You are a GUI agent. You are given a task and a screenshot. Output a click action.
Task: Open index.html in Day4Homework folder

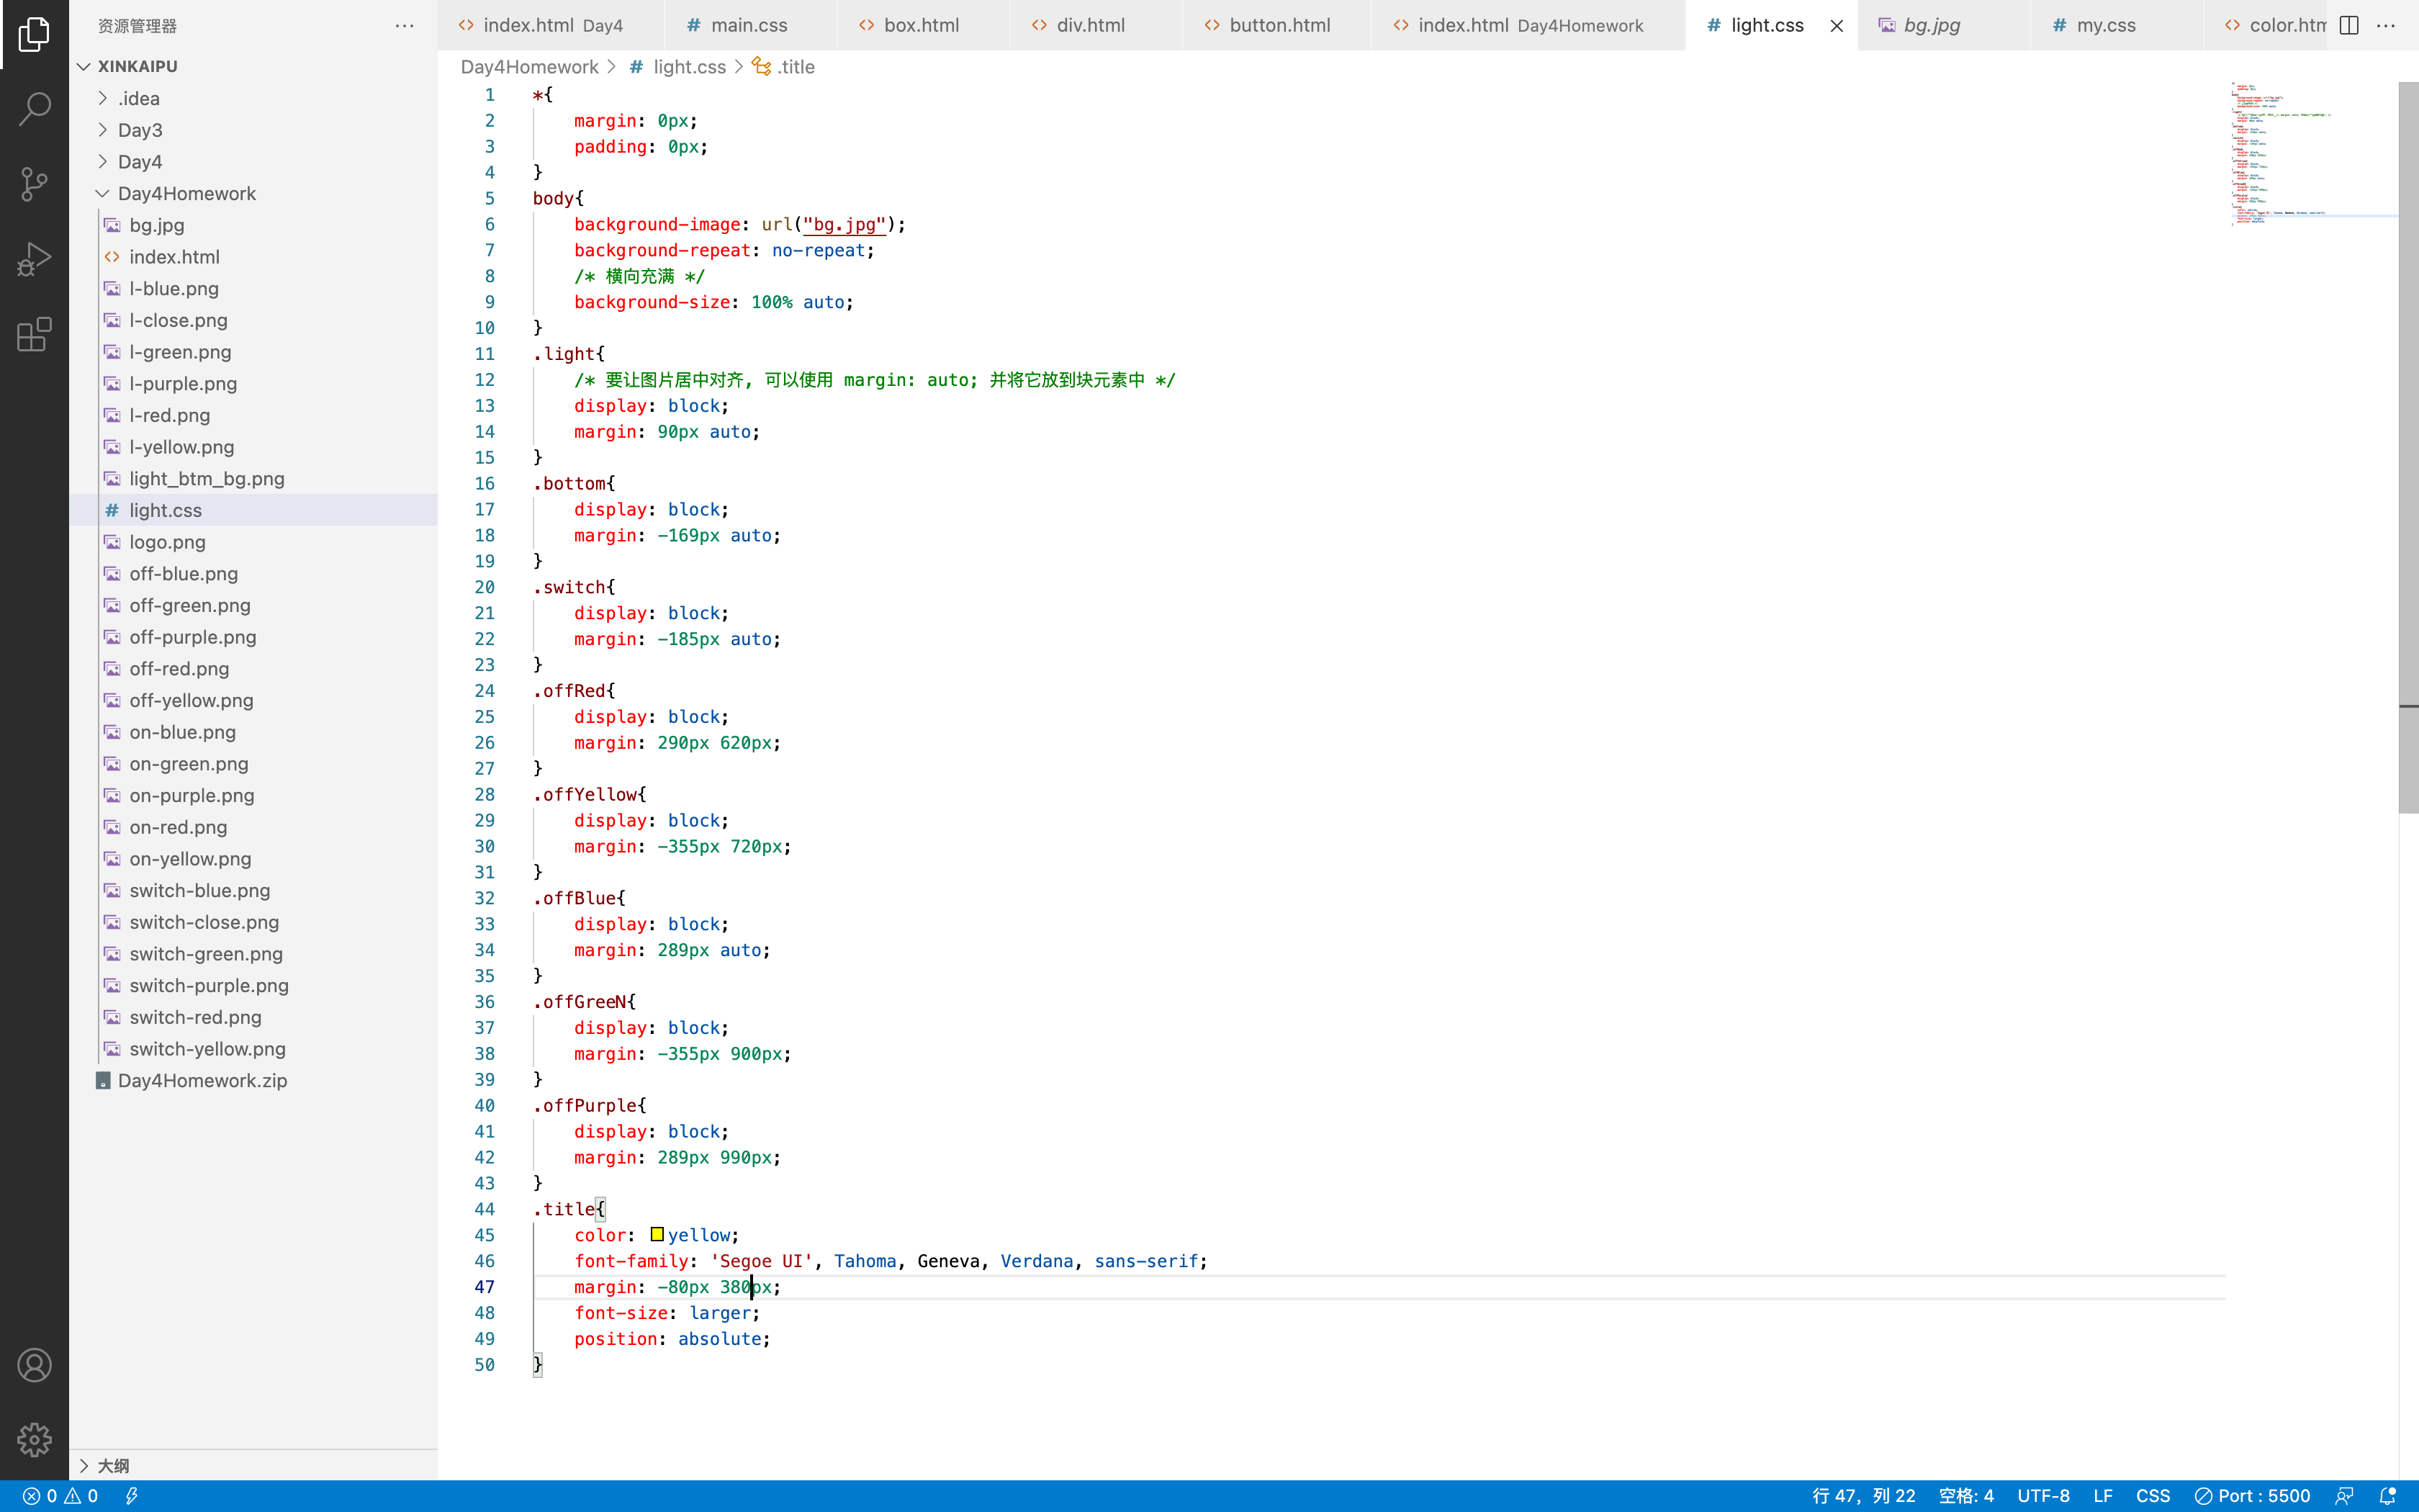click(x=174, y=257)
